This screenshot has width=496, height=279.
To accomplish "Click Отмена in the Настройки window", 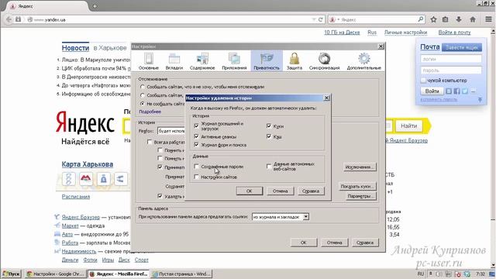I will point(334,243).
